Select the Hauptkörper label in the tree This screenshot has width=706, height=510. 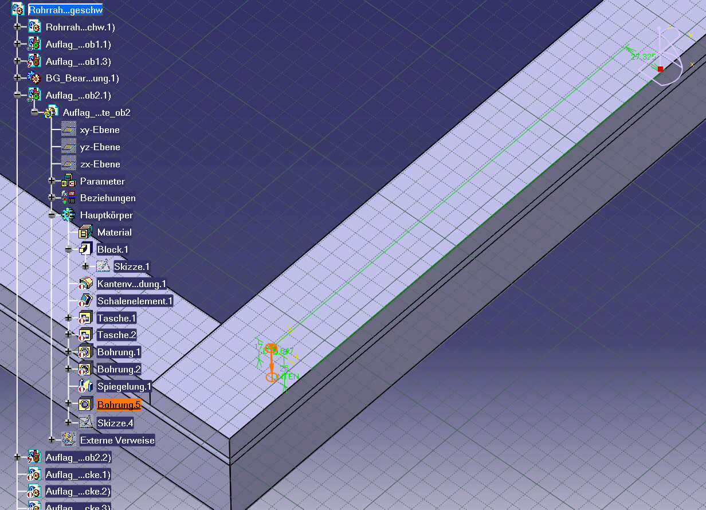[107, 215]
